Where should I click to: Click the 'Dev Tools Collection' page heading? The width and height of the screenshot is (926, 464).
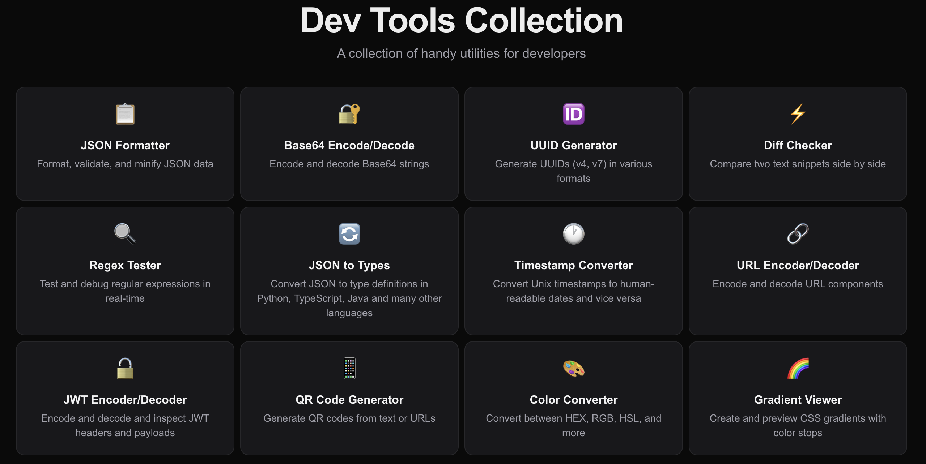tap(462, 20)
